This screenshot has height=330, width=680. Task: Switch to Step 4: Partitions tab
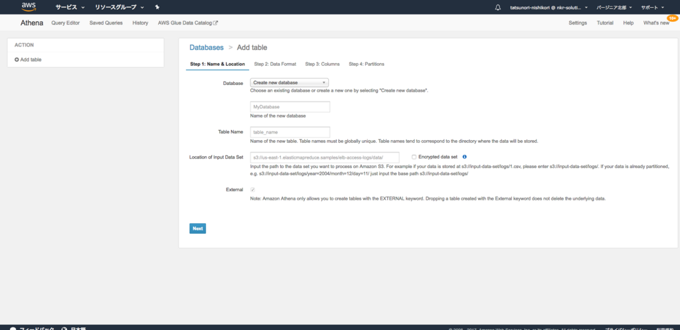tap(367, 64)
